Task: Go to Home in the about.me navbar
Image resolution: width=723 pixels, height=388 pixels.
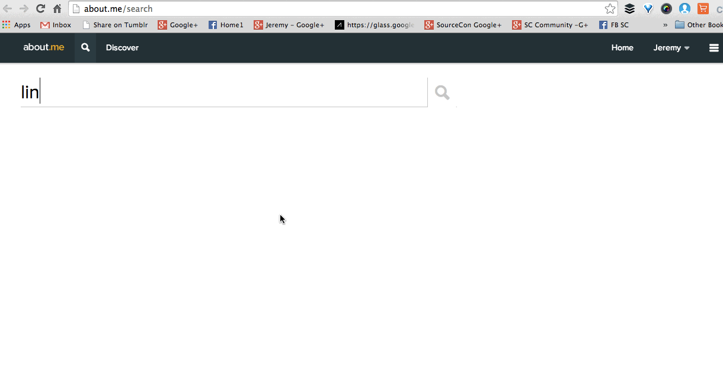Action: click(x=622, y=47)
